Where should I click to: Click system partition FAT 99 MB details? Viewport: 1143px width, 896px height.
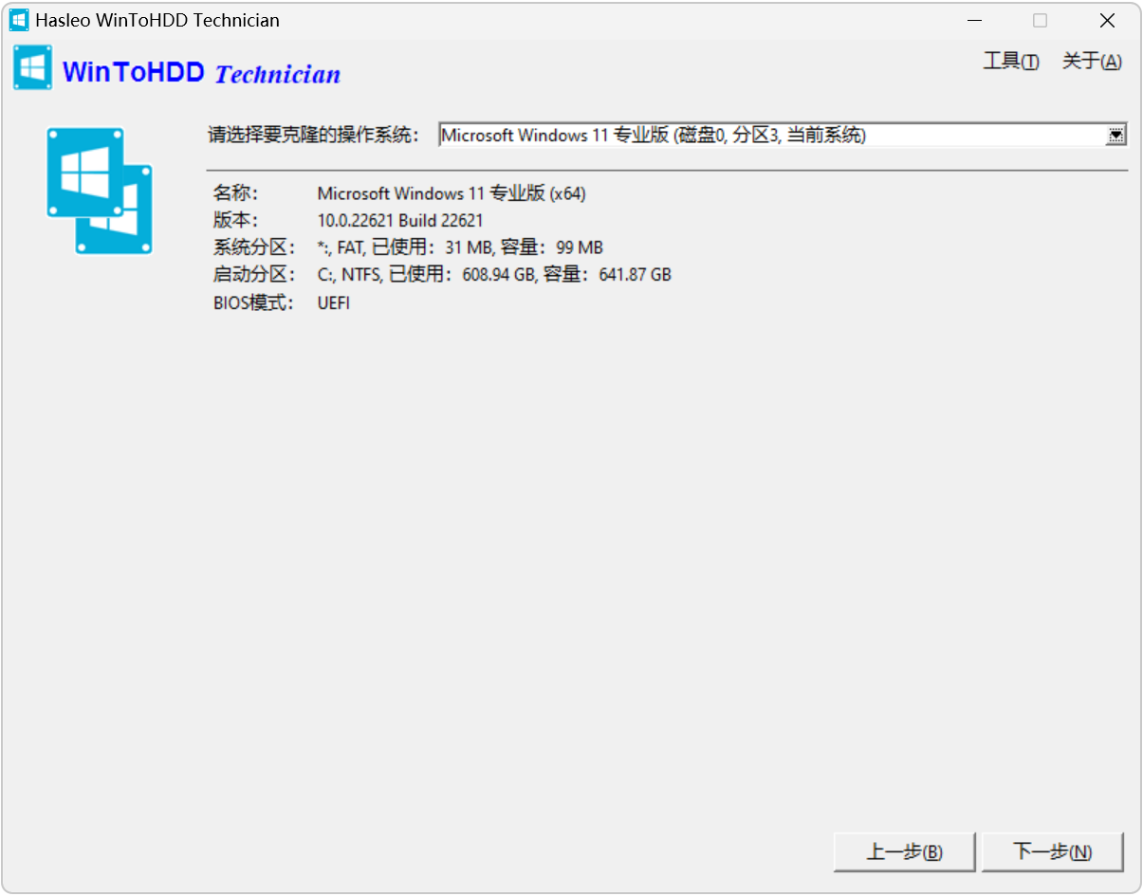pos(460,248)
